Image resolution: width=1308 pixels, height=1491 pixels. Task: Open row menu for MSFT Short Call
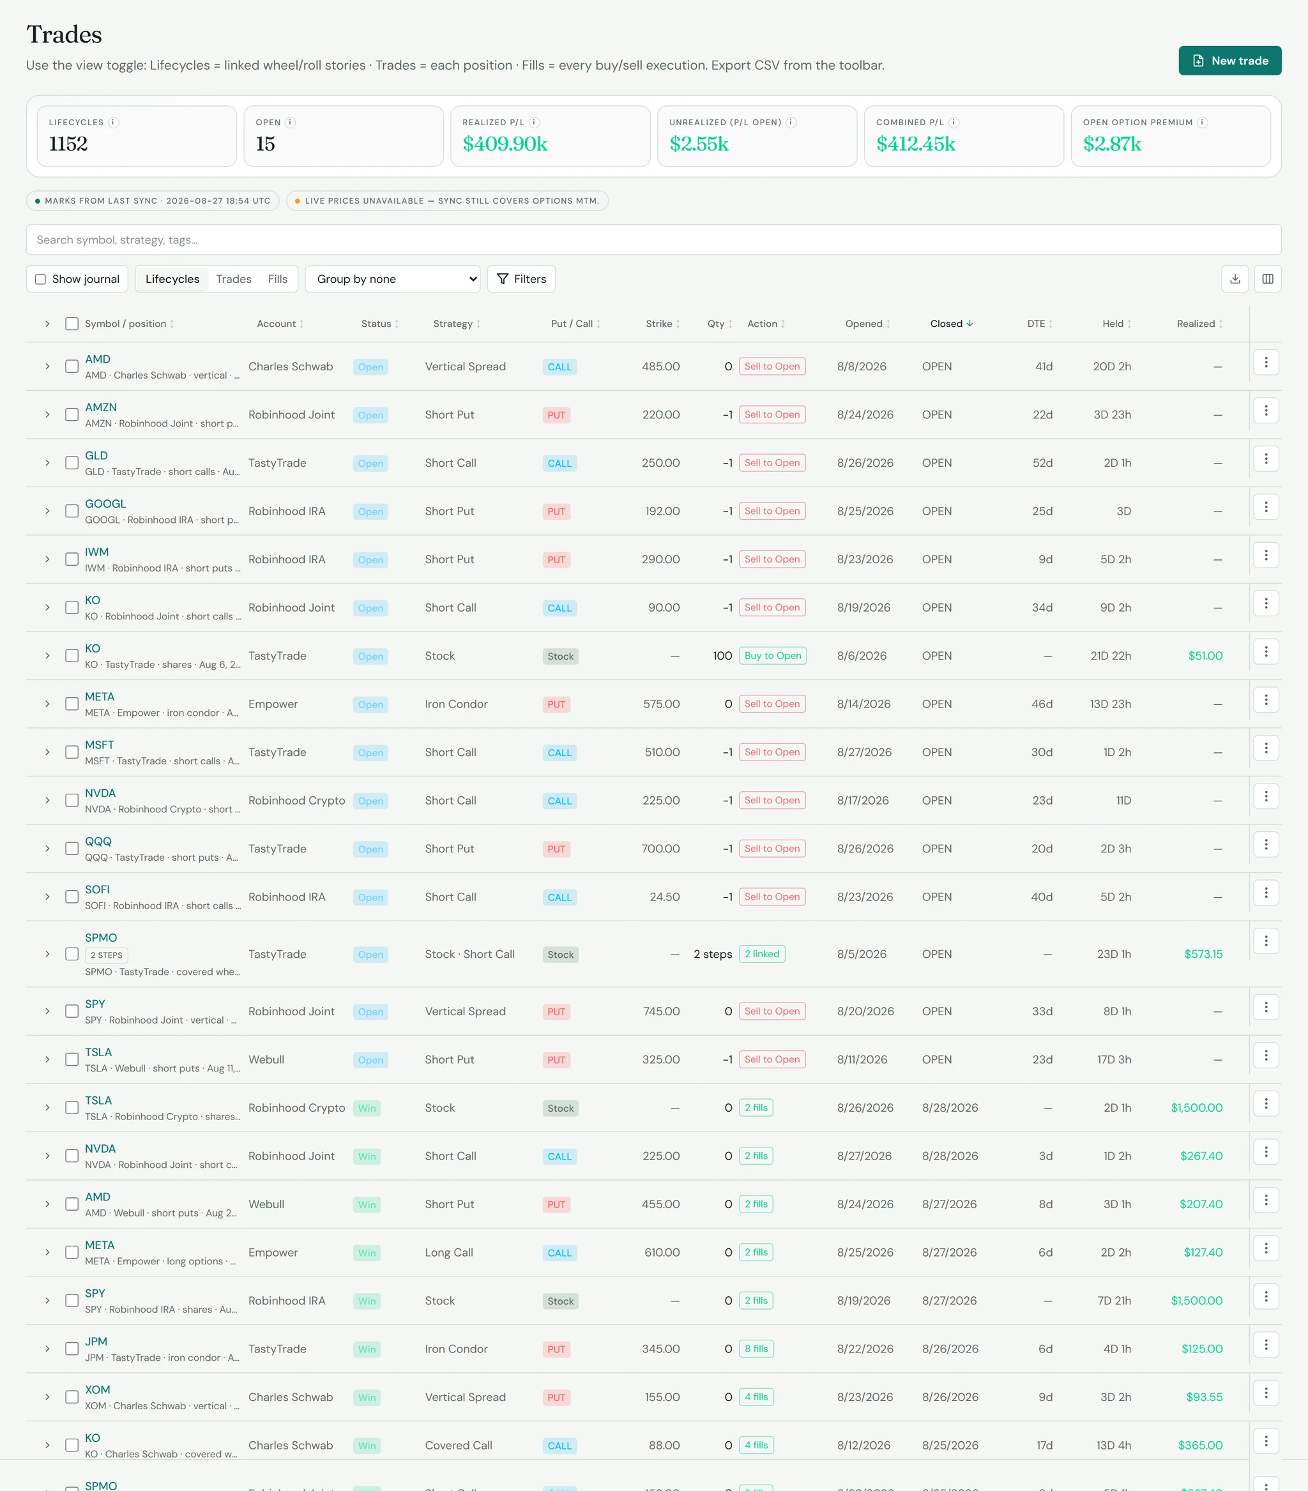point(1266,747)
